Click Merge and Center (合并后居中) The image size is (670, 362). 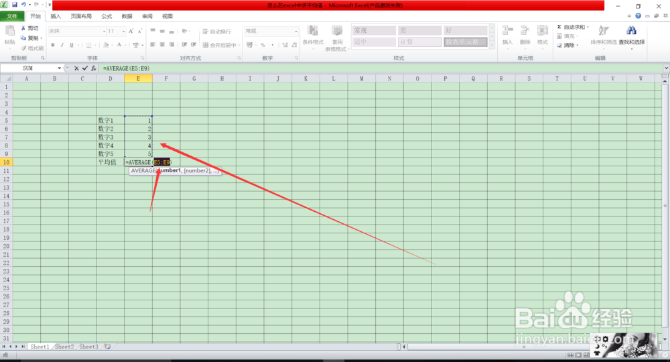(221, 45)
